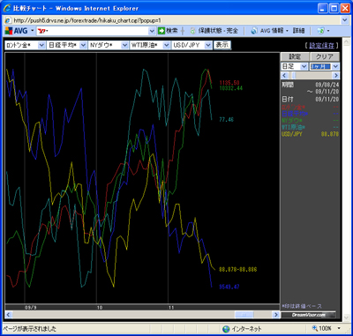353x336 pixels.
Task: Click the AVG 情報 toolbar item
Action: pyautogui.click(x=272, y=31)
